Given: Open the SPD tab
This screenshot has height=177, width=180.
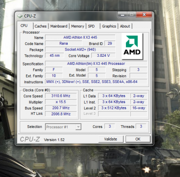Looking at the screenshot, I should coord(91,26).
